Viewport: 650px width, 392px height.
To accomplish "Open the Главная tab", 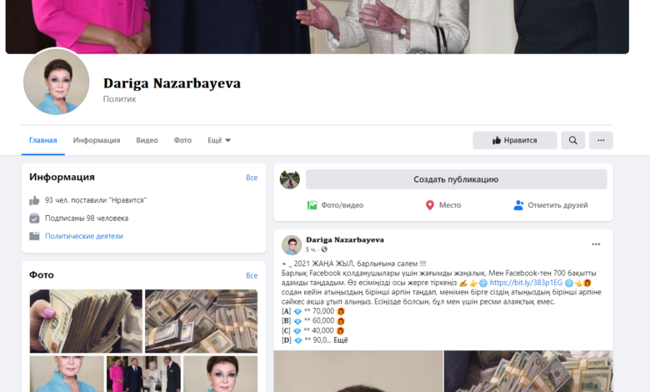I will [x=43, y=140].
